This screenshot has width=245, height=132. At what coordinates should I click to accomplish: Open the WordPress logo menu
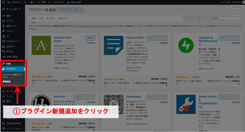tap(3, 2)
